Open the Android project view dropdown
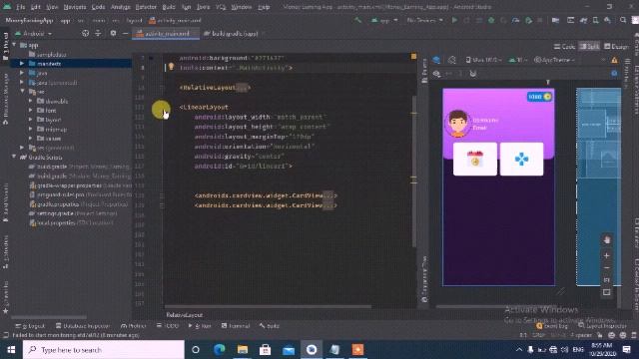This screenshot has width=639, height=359. [x=34, y=33]
